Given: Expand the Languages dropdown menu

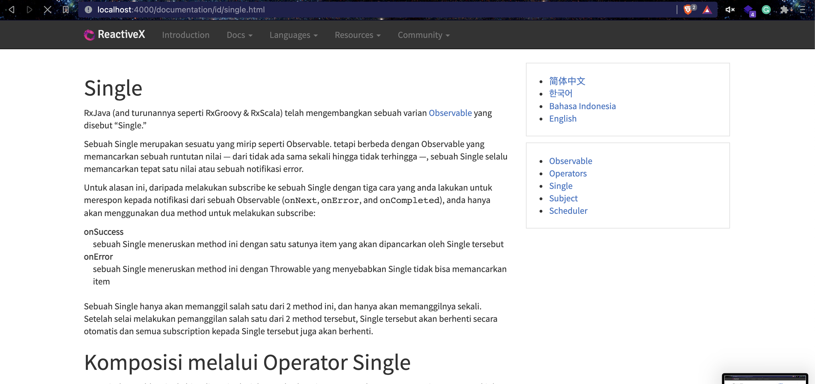Looking at the screenshot, I should click(x=293, y=35).
